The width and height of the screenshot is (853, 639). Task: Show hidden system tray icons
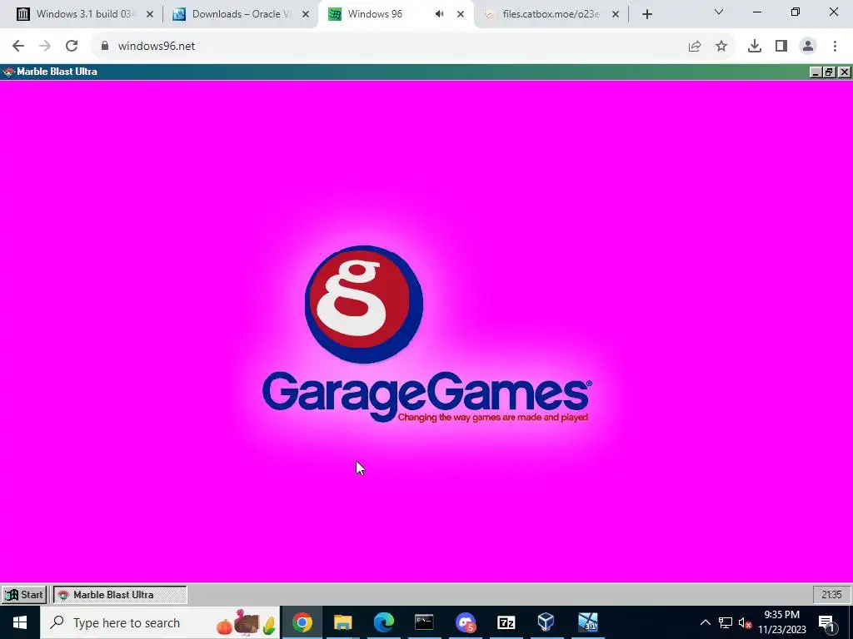(x=705, y=622)
